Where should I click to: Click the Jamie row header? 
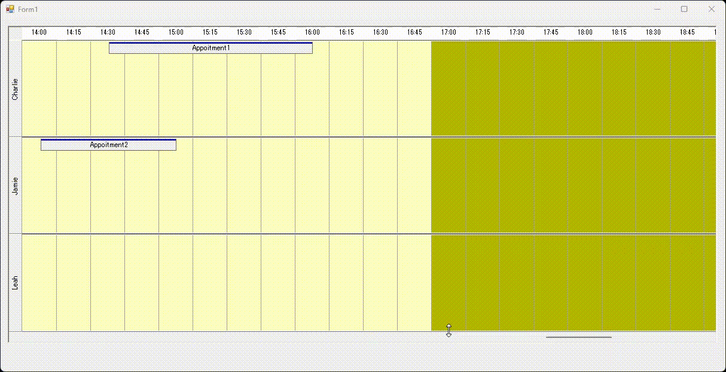[16, 185]
